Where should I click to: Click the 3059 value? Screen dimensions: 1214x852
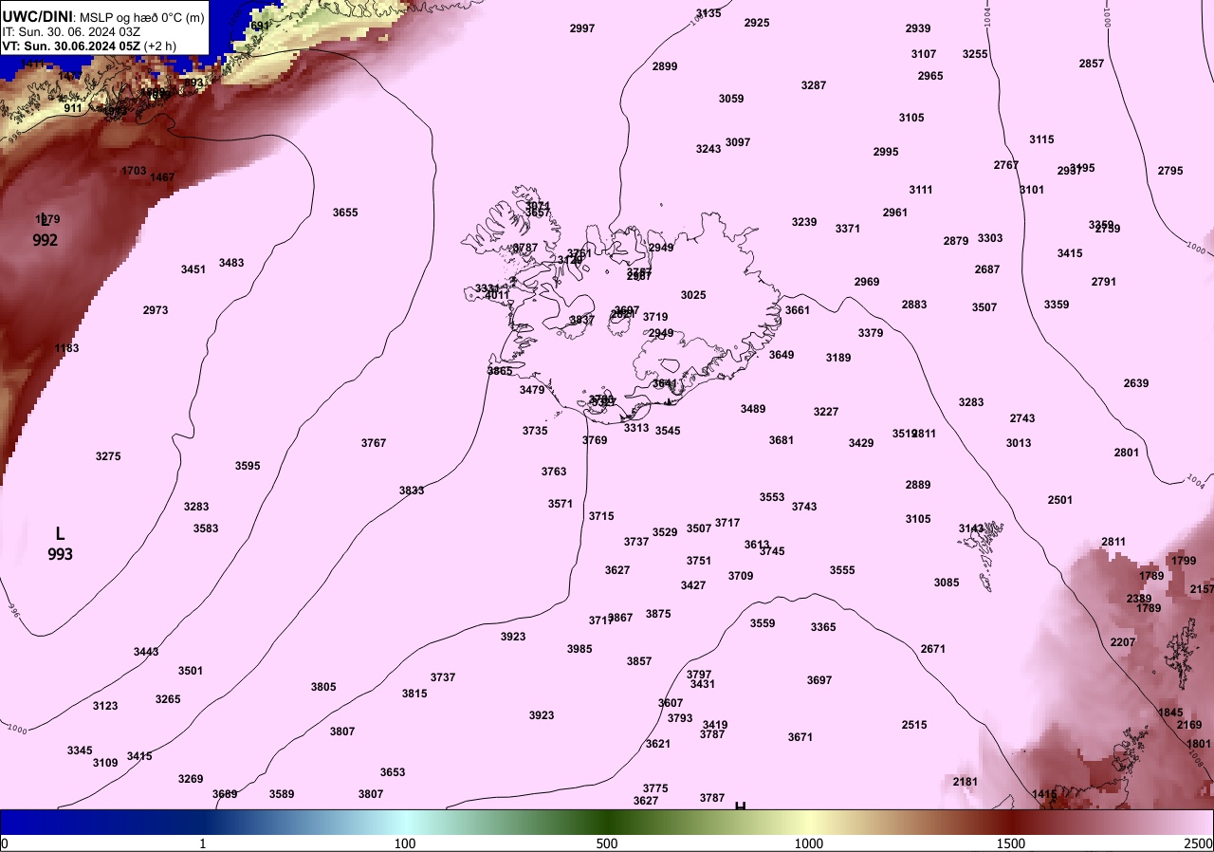point(731,99)
